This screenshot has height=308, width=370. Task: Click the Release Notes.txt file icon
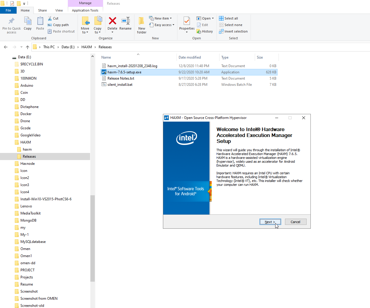(104, 78)
